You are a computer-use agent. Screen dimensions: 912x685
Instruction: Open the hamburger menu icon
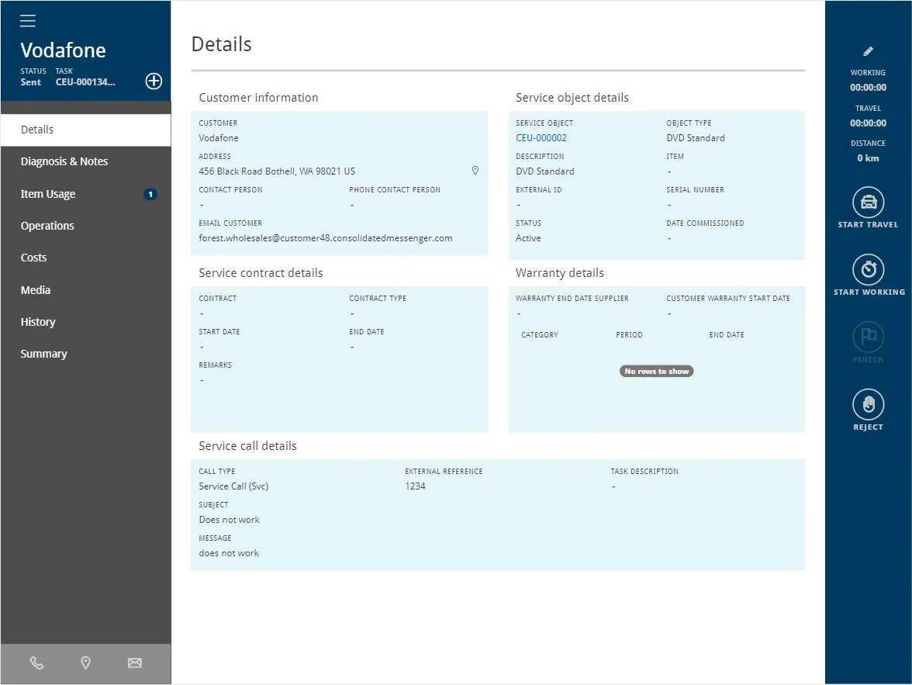(28, 21)
